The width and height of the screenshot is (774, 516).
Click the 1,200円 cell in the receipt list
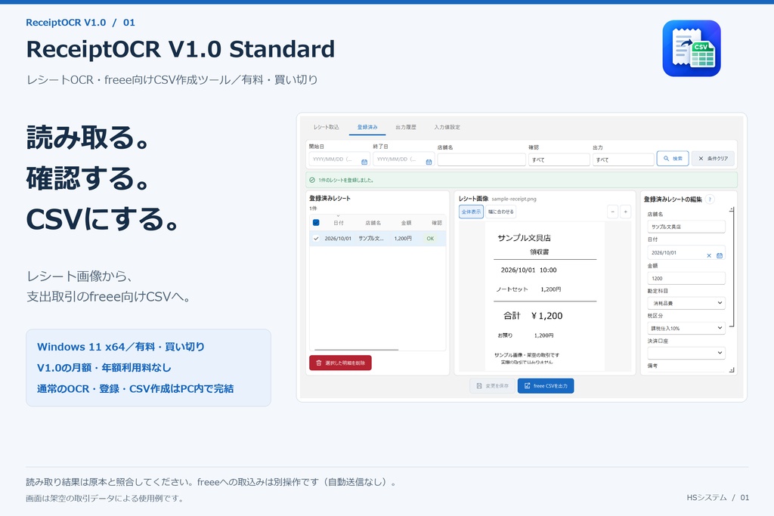[x=403, y=238]
